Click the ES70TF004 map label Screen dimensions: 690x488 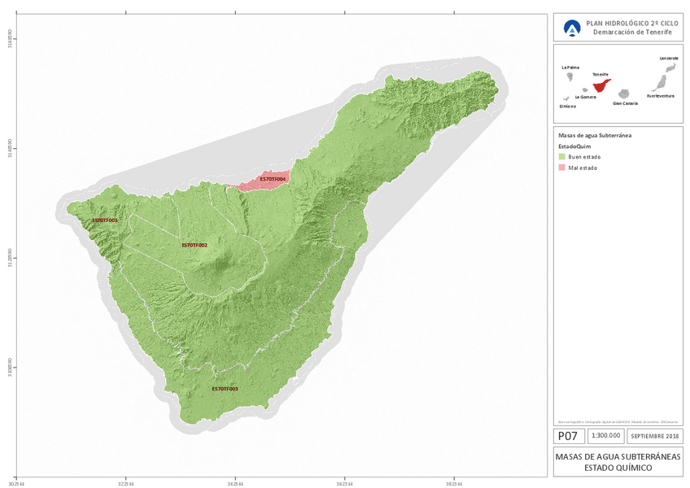(273, 178)
